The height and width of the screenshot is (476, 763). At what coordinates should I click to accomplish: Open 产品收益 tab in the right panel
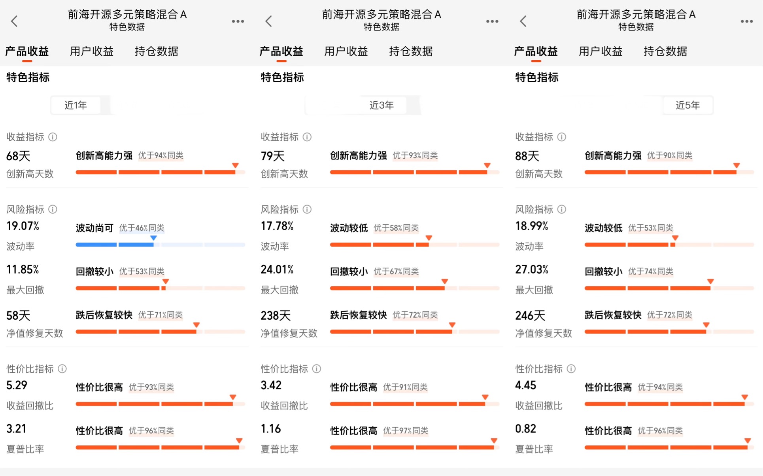point(536,51)
